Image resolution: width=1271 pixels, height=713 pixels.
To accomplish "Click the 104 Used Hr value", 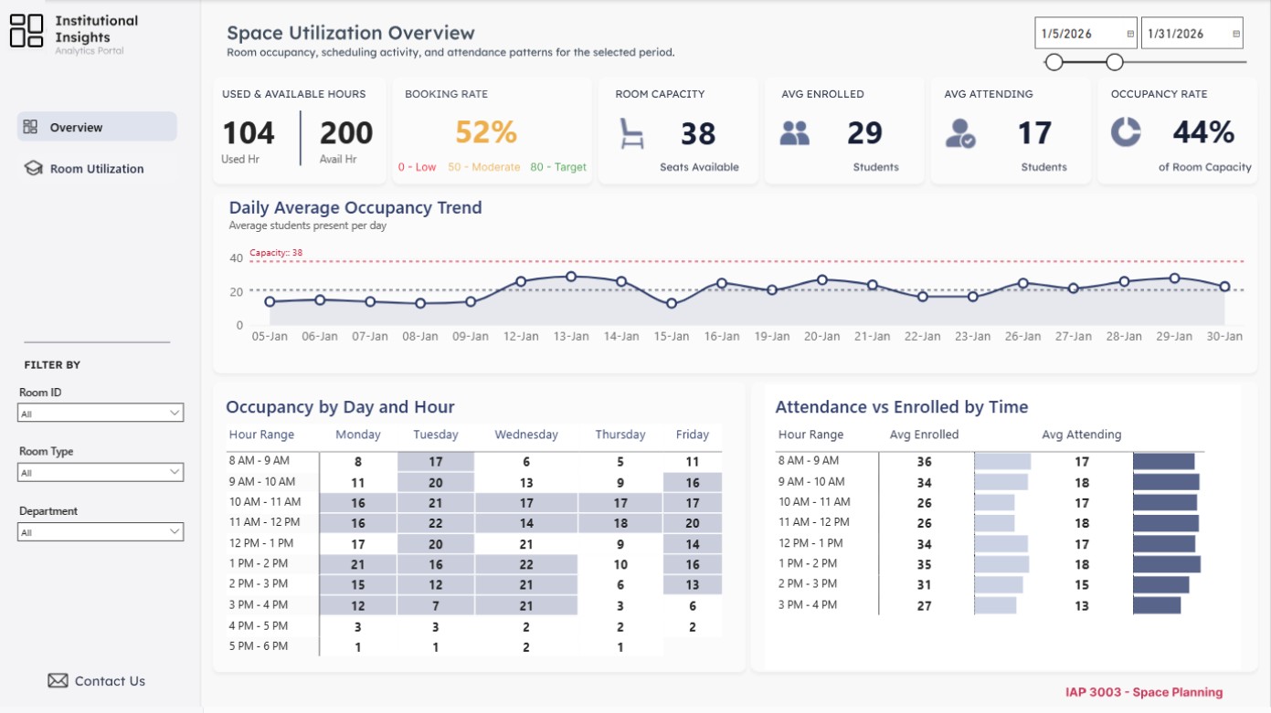I will [249, 133].
